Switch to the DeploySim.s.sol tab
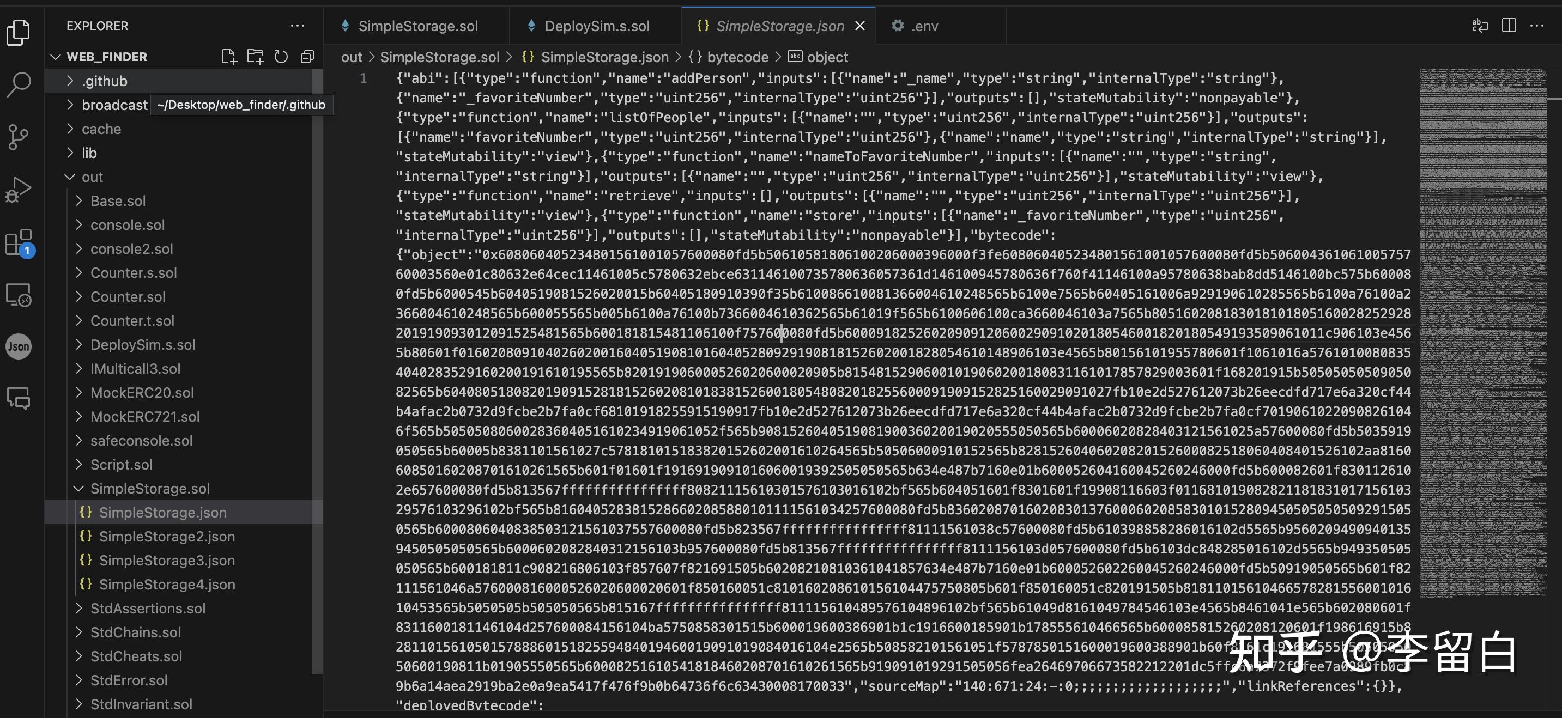Image resolution: width=1562 pixels, height=718 pixels. pyautogui.click(x=596, y=26)
